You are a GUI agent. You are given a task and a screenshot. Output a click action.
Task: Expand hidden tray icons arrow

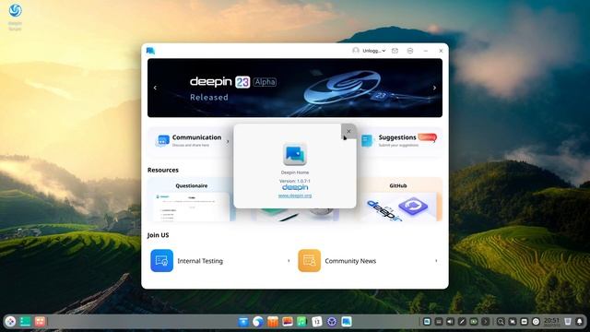[486, 322]
